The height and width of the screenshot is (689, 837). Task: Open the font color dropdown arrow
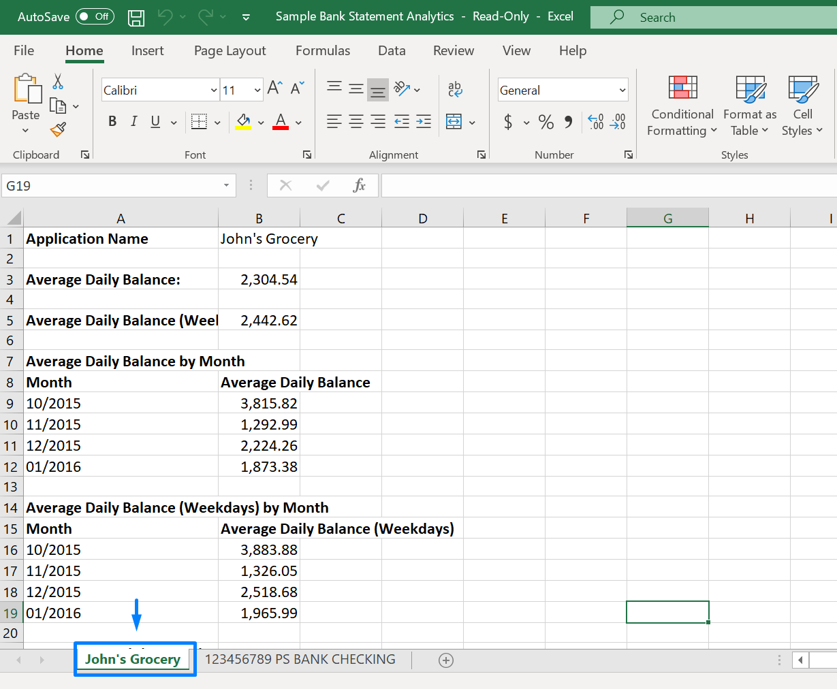(298, 123)
